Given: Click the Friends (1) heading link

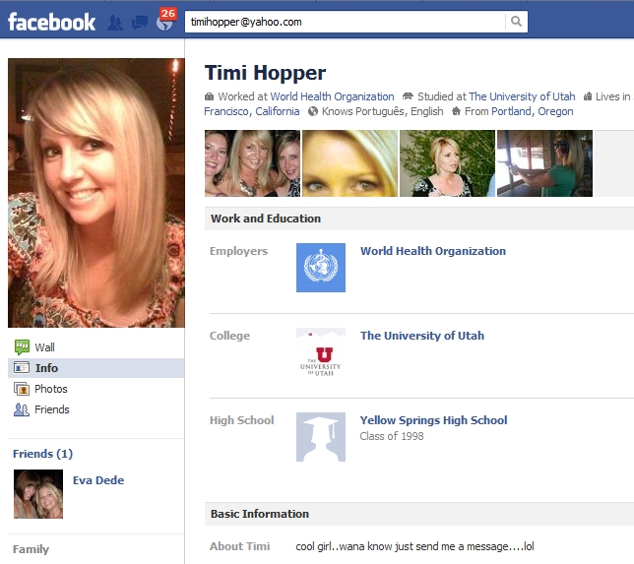Looking at the screenshot, I should pyautogui.click(x=42, y=454).
